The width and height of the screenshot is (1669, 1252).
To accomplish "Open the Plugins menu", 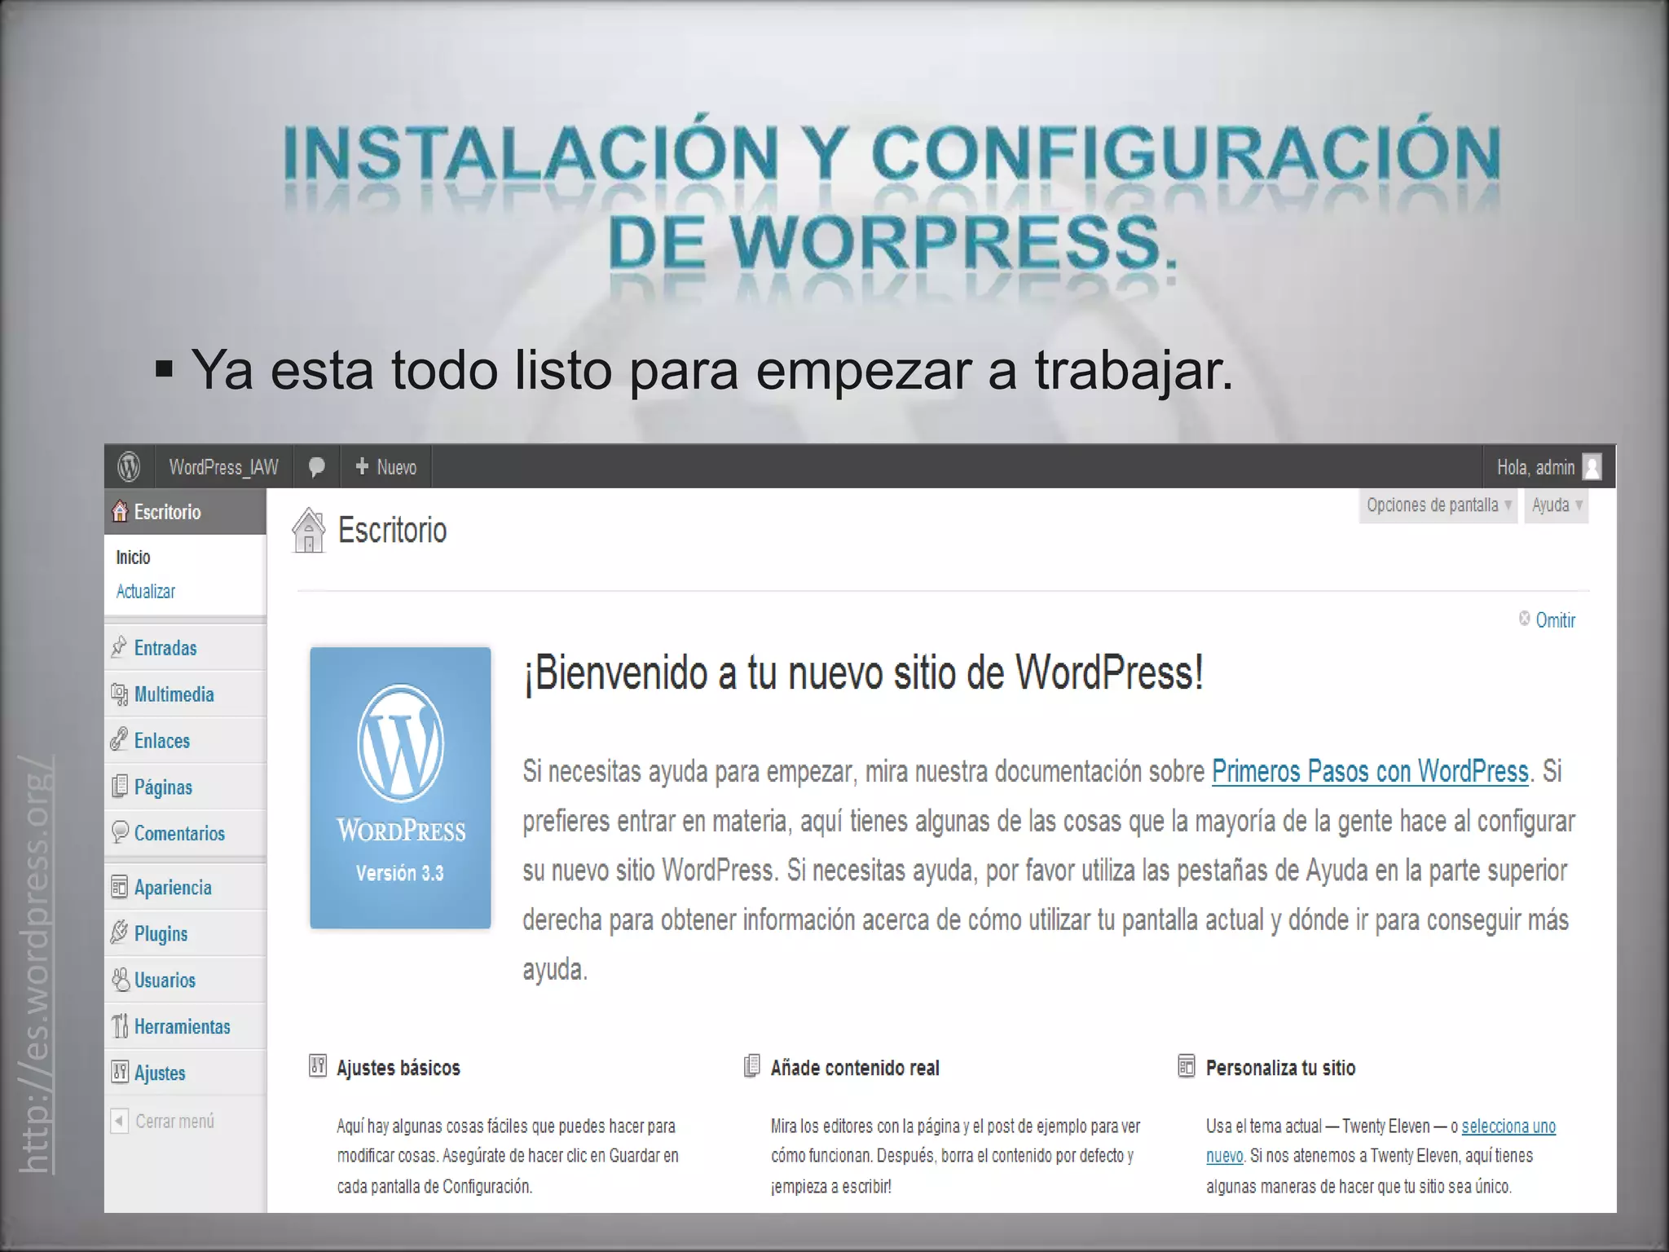I will click(x=185, y=933).
